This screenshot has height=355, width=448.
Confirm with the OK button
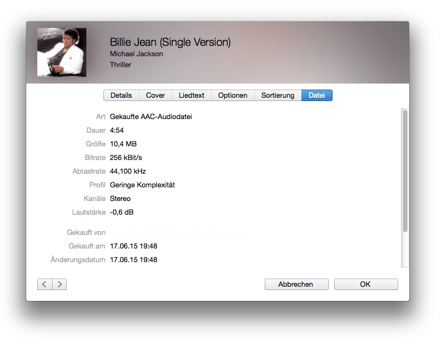[366, 284]
